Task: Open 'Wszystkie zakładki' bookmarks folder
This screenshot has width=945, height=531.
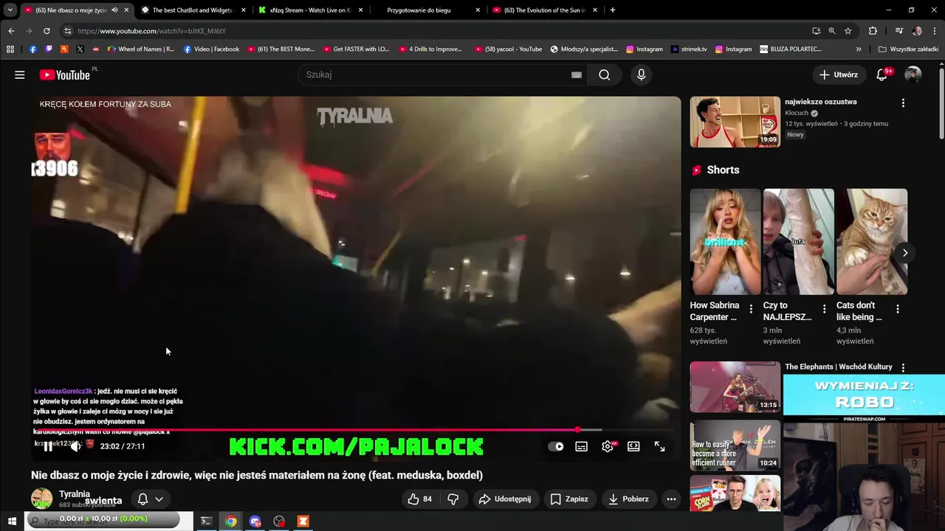Action: tap(908, 49)
